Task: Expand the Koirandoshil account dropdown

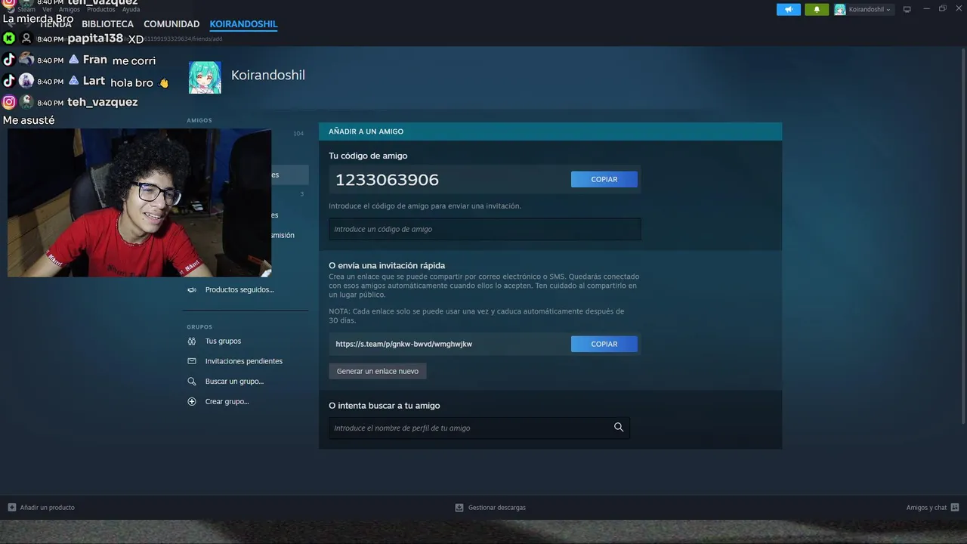Action: (864, 10)
